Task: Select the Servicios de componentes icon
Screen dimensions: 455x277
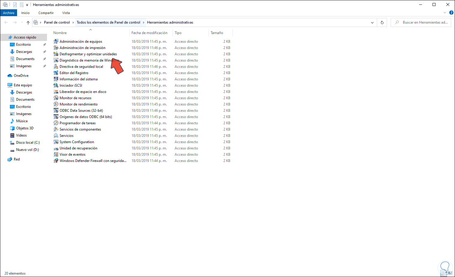Action: tap(56, 129)
